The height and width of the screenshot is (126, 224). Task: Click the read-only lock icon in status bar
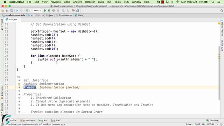(217, 124)
